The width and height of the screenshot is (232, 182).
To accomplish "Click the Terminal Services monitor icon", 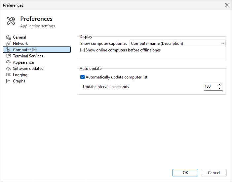I will point(9,56).
